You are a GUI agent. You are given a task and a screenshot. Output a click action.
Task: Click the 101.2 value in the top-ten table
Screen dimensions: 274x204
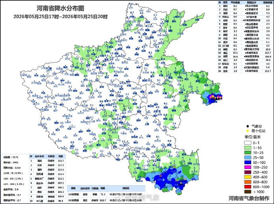click(61, 192)
